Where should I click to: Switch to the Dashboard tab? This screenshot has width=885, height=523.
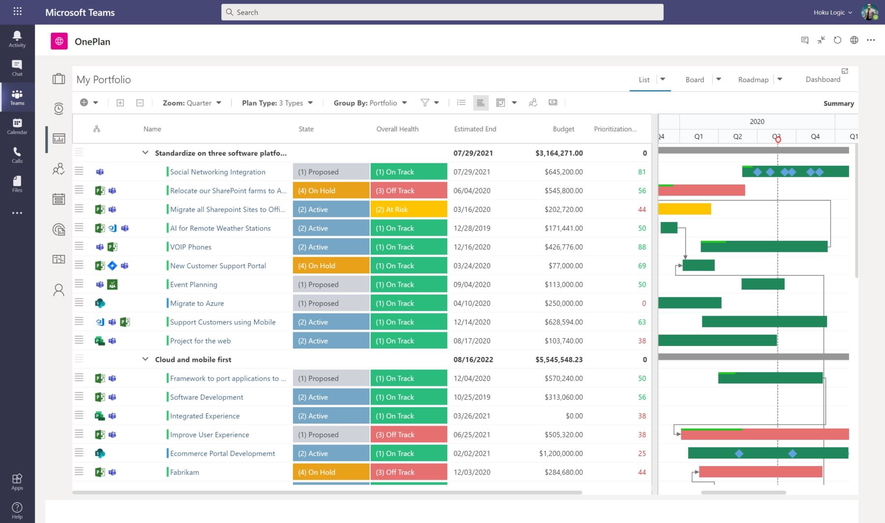(x=823, y=79)
